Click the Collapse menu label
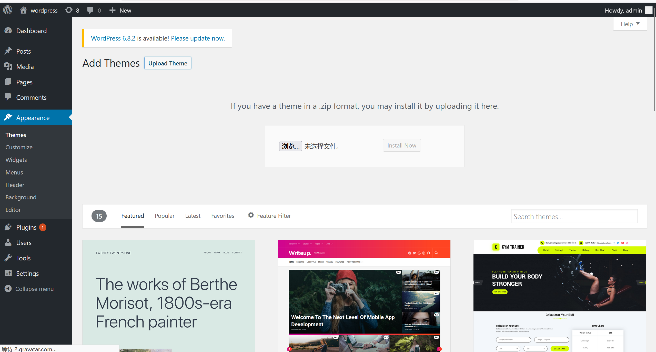The image size is (656, 352). (34, 289)
